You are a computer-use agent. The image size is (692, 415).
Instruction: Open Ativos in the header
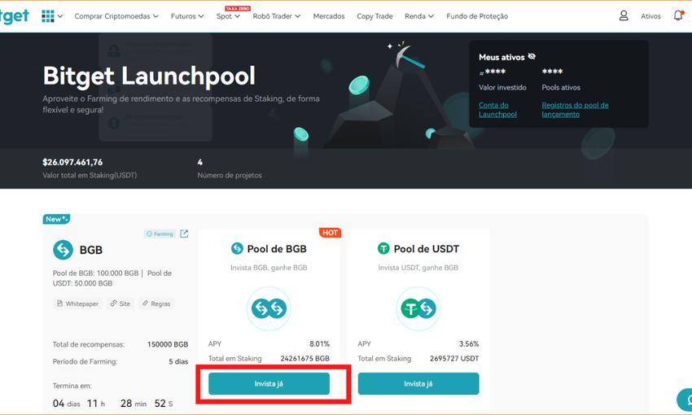point(650,16)
